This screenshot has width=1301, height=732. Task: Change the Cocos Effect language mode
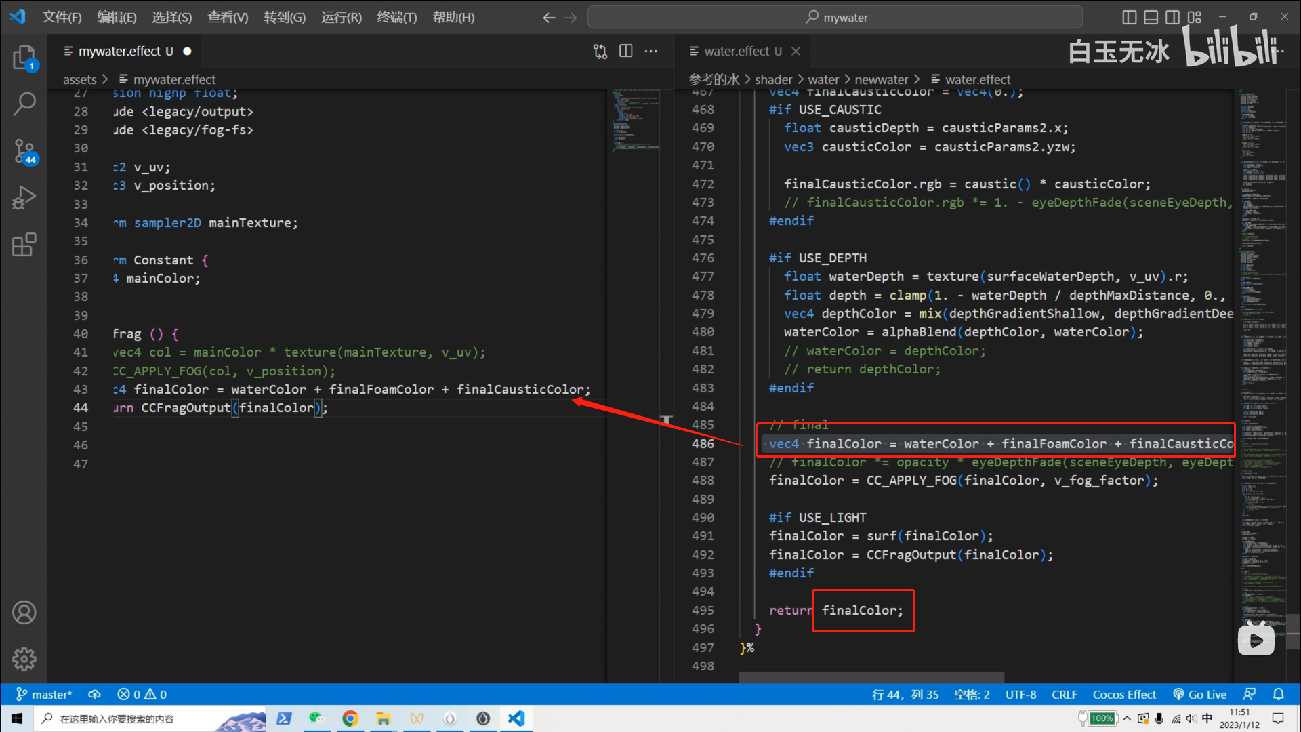point(1123,695)
